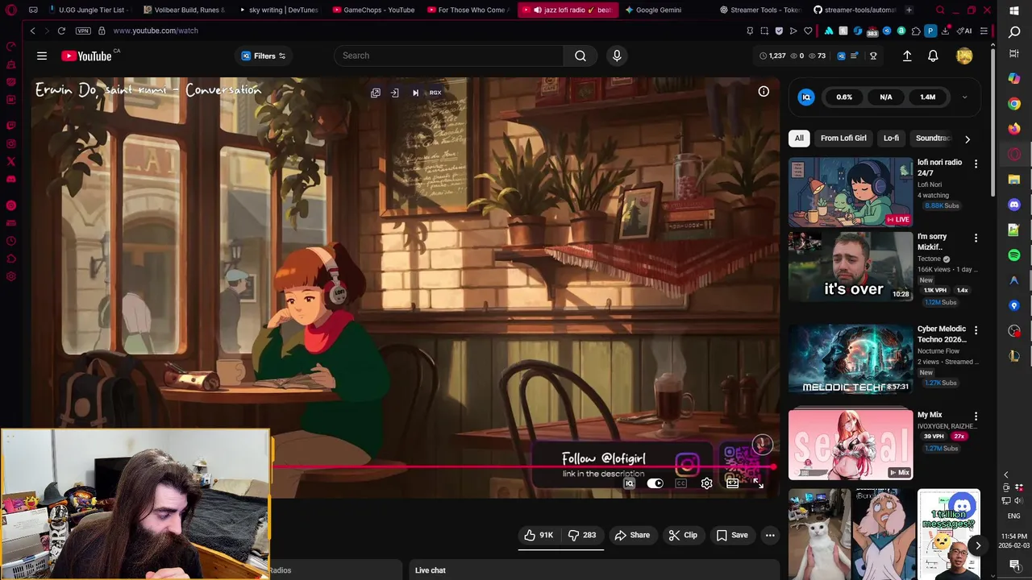Open options menu for My Mix

tap(976, 416)
